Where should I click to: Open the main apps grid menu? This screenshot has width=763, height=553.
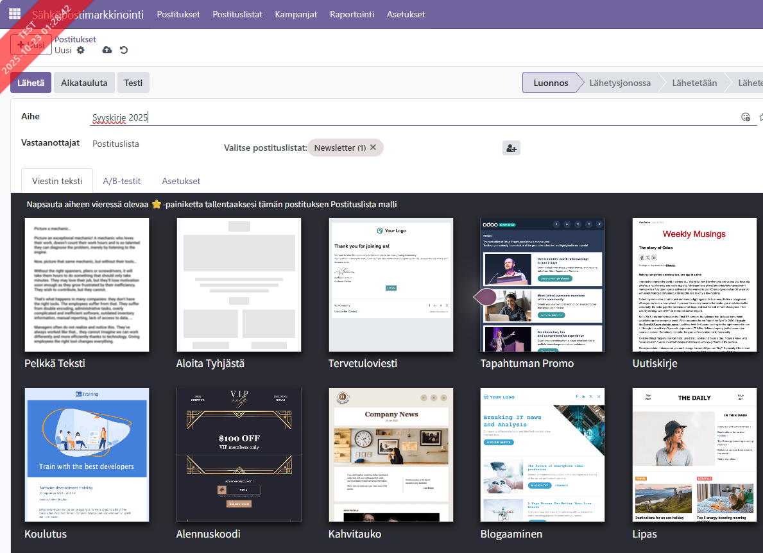click(14, 14)
